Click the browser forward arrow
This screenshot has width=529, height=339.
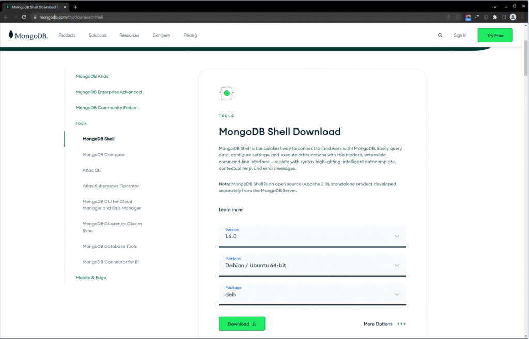15,17
